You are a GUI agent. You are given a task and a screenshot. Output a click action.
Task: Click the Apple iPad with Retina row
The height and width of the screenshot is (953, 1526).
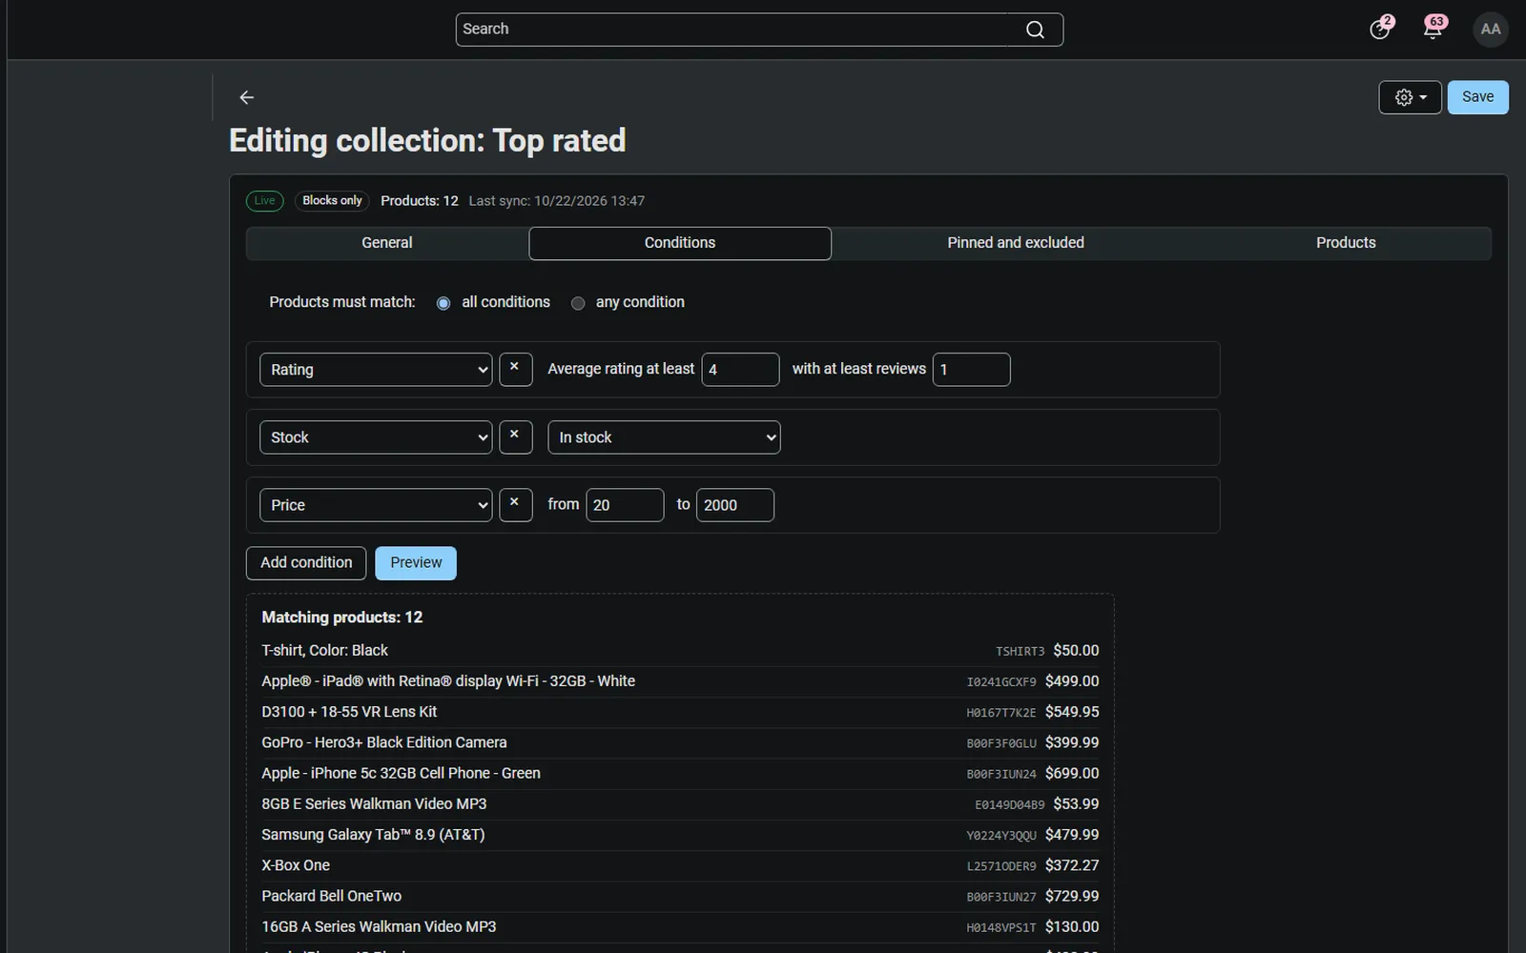click(680, 681)
